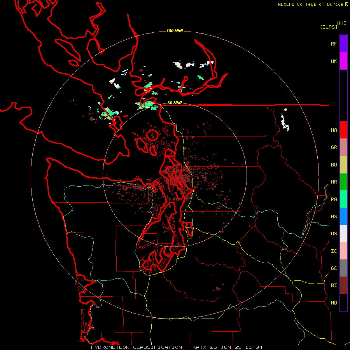Click the UK magenta legend swatch

(x=343, y=61)
